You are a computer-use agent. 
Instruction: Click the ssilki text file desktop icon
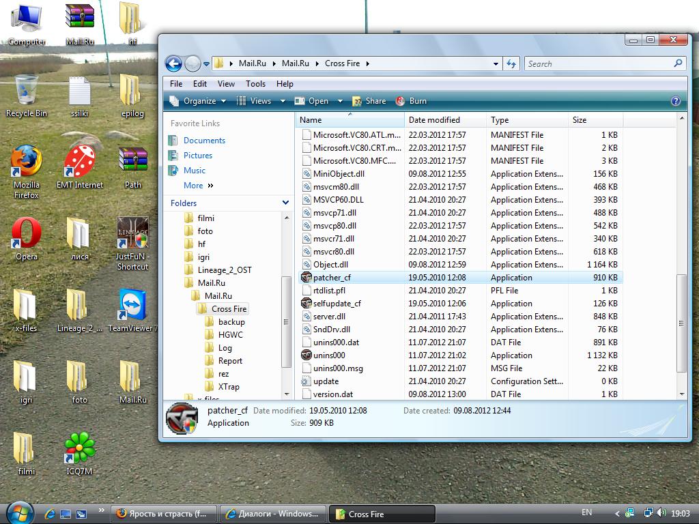click(80, 97)
